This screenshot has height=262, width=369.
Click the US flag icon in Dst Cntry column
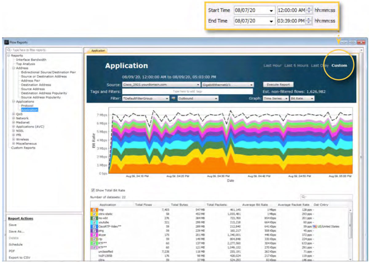(314, 226)
